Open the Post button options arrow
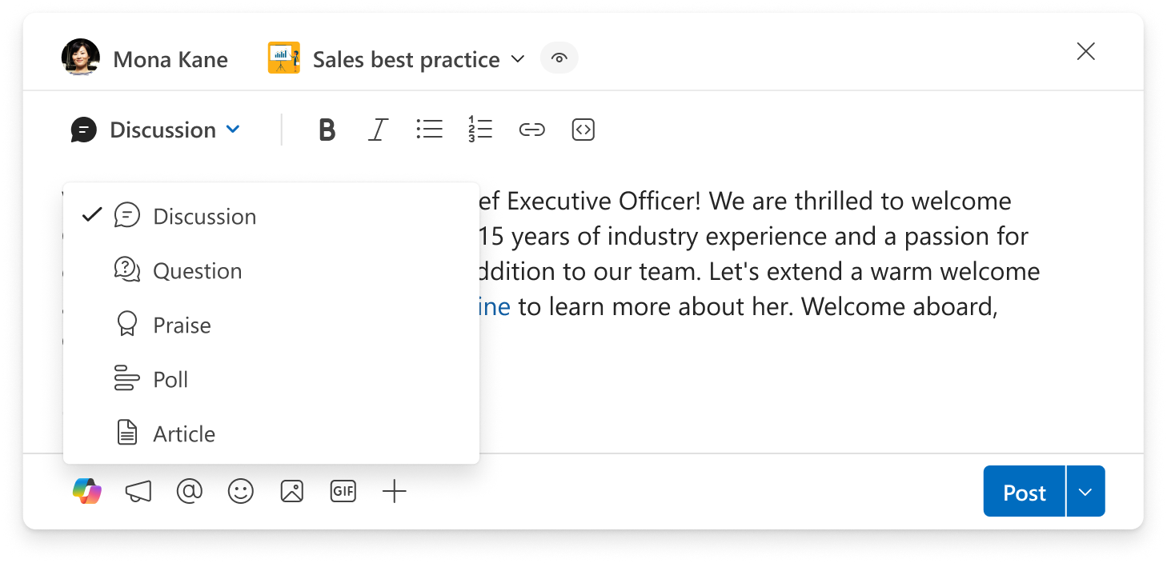This screenshot has width=1167, height=563. [1086, 491]
